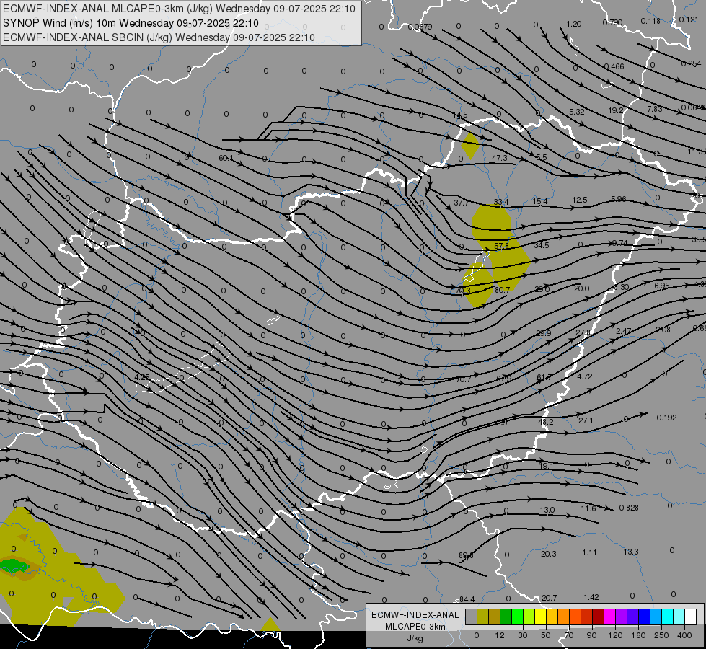Click the map value 0.790
The width and height of the screenshot is (706, 649).
(612, 22)
